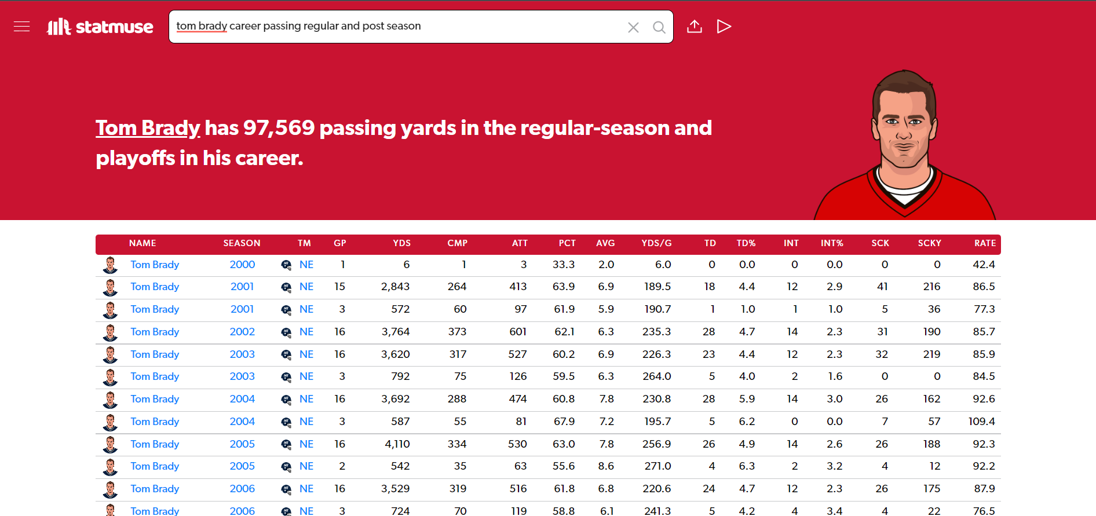The image size is (1096, 516).
Task: Click Patriots helmet in 542 yards row
Action: (x=286, y=467)
